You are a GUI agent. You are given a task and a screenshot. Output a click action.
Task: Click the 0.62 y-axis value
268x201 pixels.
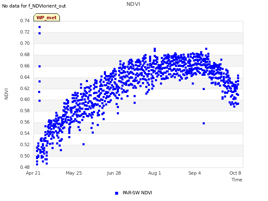pyautogui.click(x=25, y=88)
